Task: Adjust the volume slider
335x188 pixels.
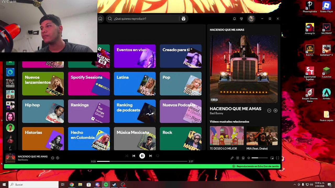Action: pos(260,158)
